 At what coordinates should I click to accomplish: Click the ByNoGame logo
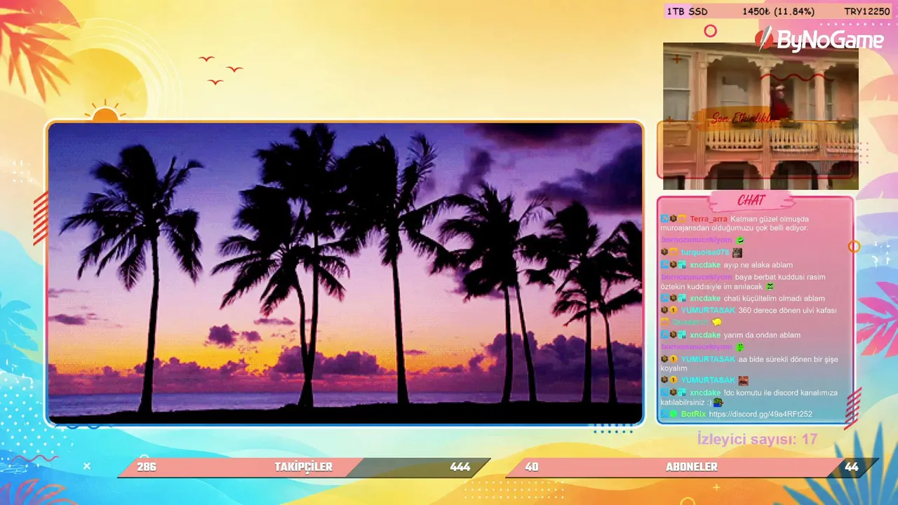(819, 40)
